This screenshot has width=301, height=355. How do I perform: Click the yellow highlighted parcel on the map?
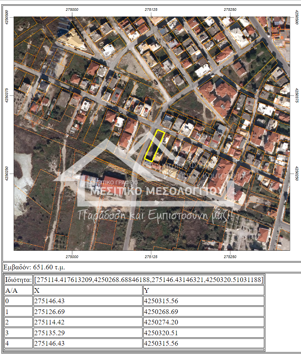pyautogui.click(x=154, y=146)
